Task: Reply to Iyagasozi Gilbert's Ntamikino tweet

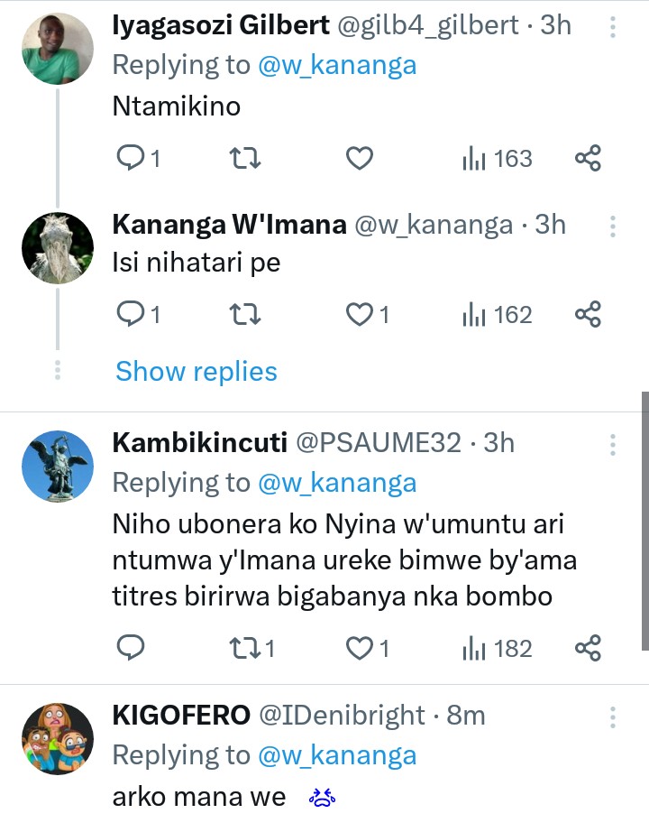Action: [x=132, y=159]
